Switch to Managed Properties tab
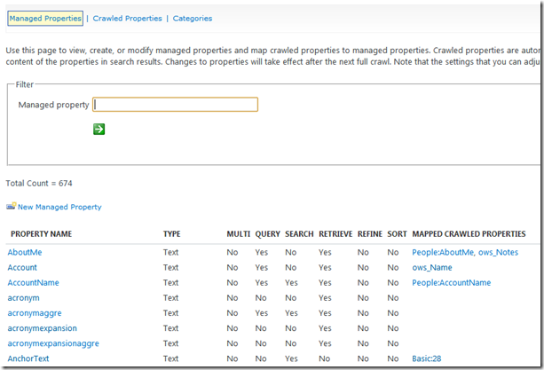544x370 pixels. pyautogui.click(x=45, y=19)
